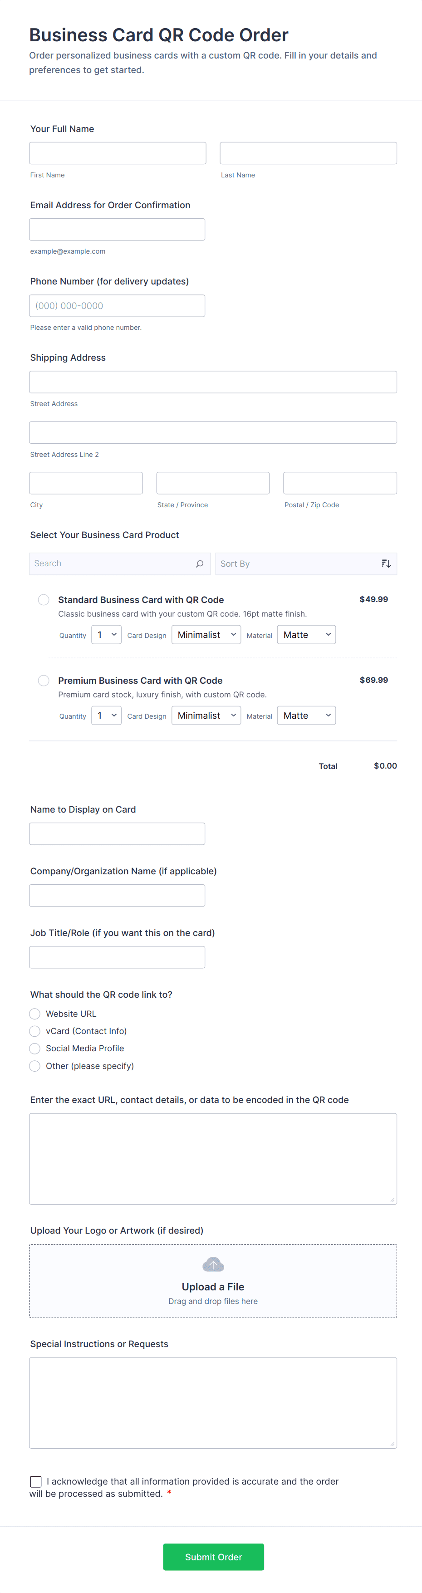Screen dimensions: 422x1593
Task: Click the Special Instructions text area
Action: [x=213, y=1402]
